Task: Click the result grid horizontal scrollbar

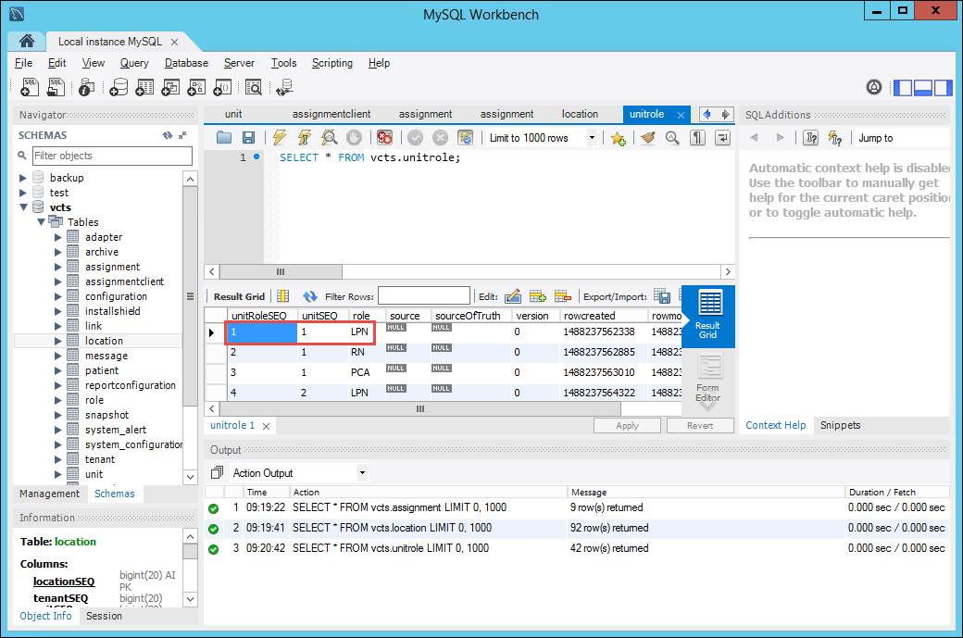Action: tap(419, 408)
